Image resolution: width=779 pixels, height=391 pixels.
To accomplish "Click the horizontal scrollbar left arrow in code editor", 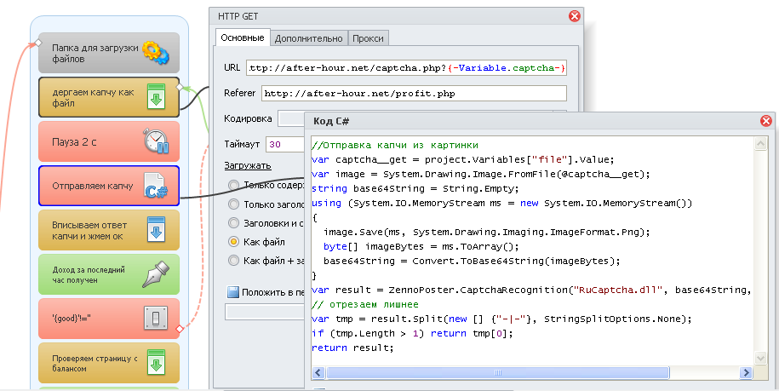I will [x=318, y=372].
